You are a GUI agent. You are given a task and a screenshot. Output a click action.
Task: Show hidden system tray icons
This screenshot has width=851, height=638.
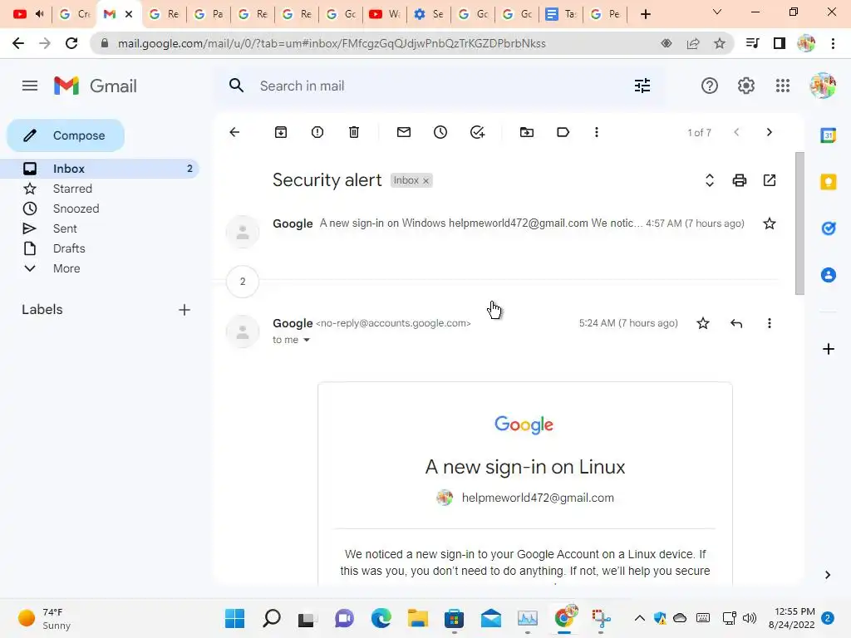pyautogui.click(x=640, y=618)
